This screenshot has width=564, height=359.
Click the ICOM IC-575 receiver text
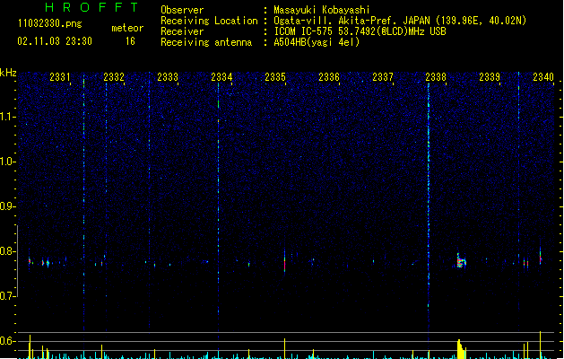pos(360,31)
